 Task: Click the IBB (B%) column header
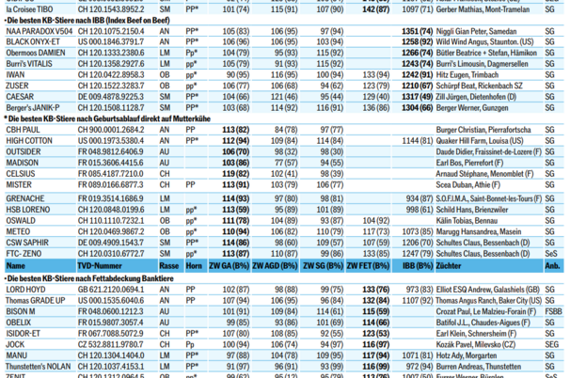click(418, 266)
